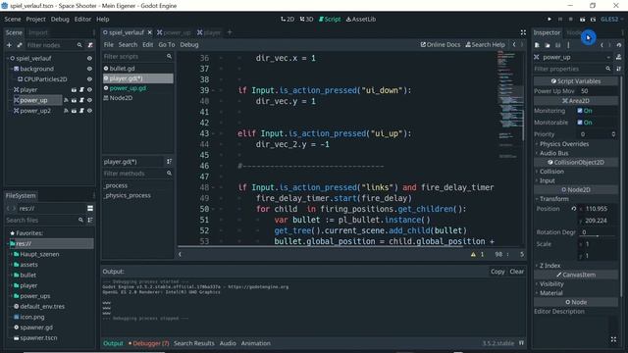Screen dimensions: 628x353
Task: Expand the Input section in Inspector
Action: [x=548, y=180]
